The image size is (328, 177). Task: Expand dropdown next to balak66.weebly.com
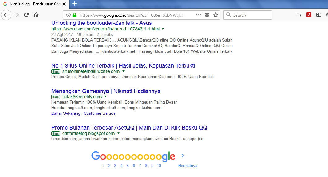point(106,97)
